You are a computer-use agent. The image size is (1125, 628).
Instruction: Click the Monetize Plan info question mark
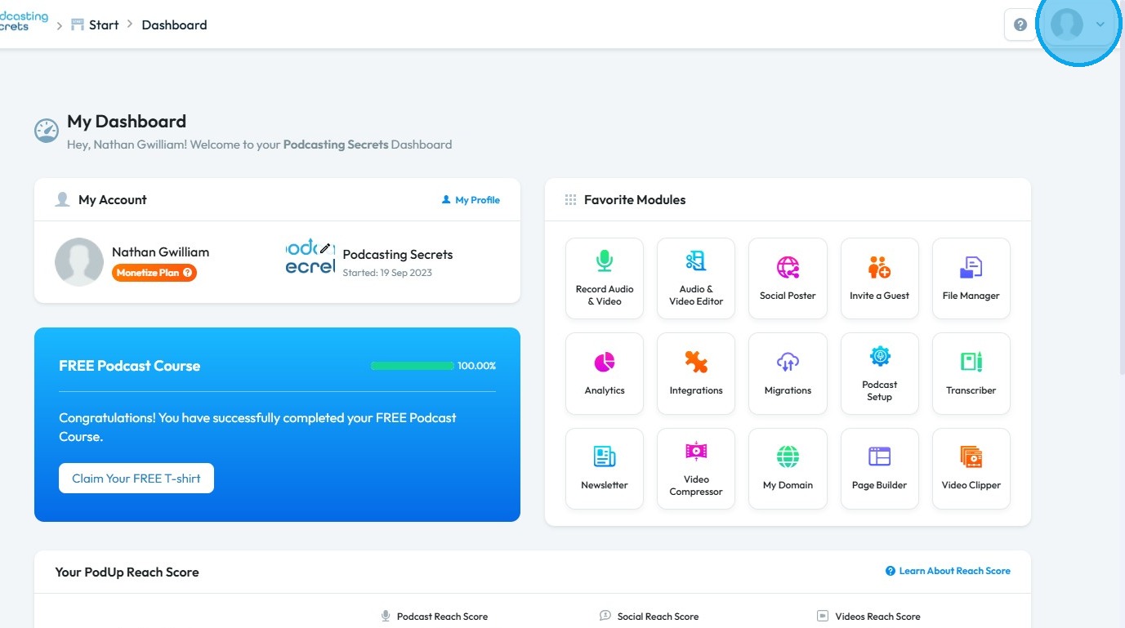[x=188, y=273]
